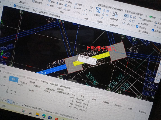The height and width of the screenshot is (120, 161).
Task: Select the straight line draw tool
Action: click(85, 10)
